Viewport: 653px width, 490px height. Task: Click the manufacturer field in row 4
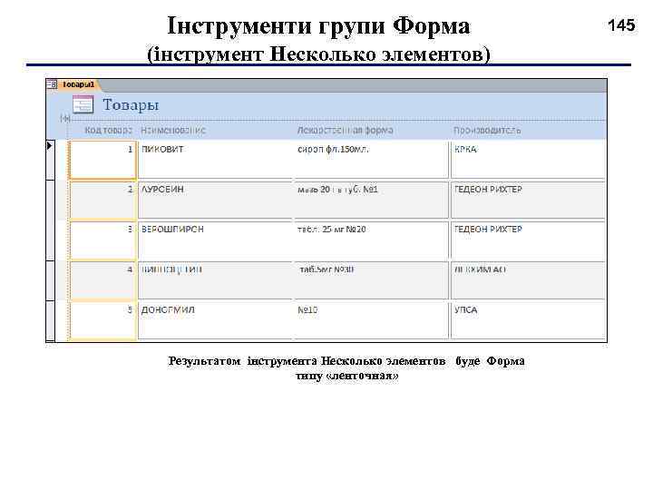(x=528, y=280)
